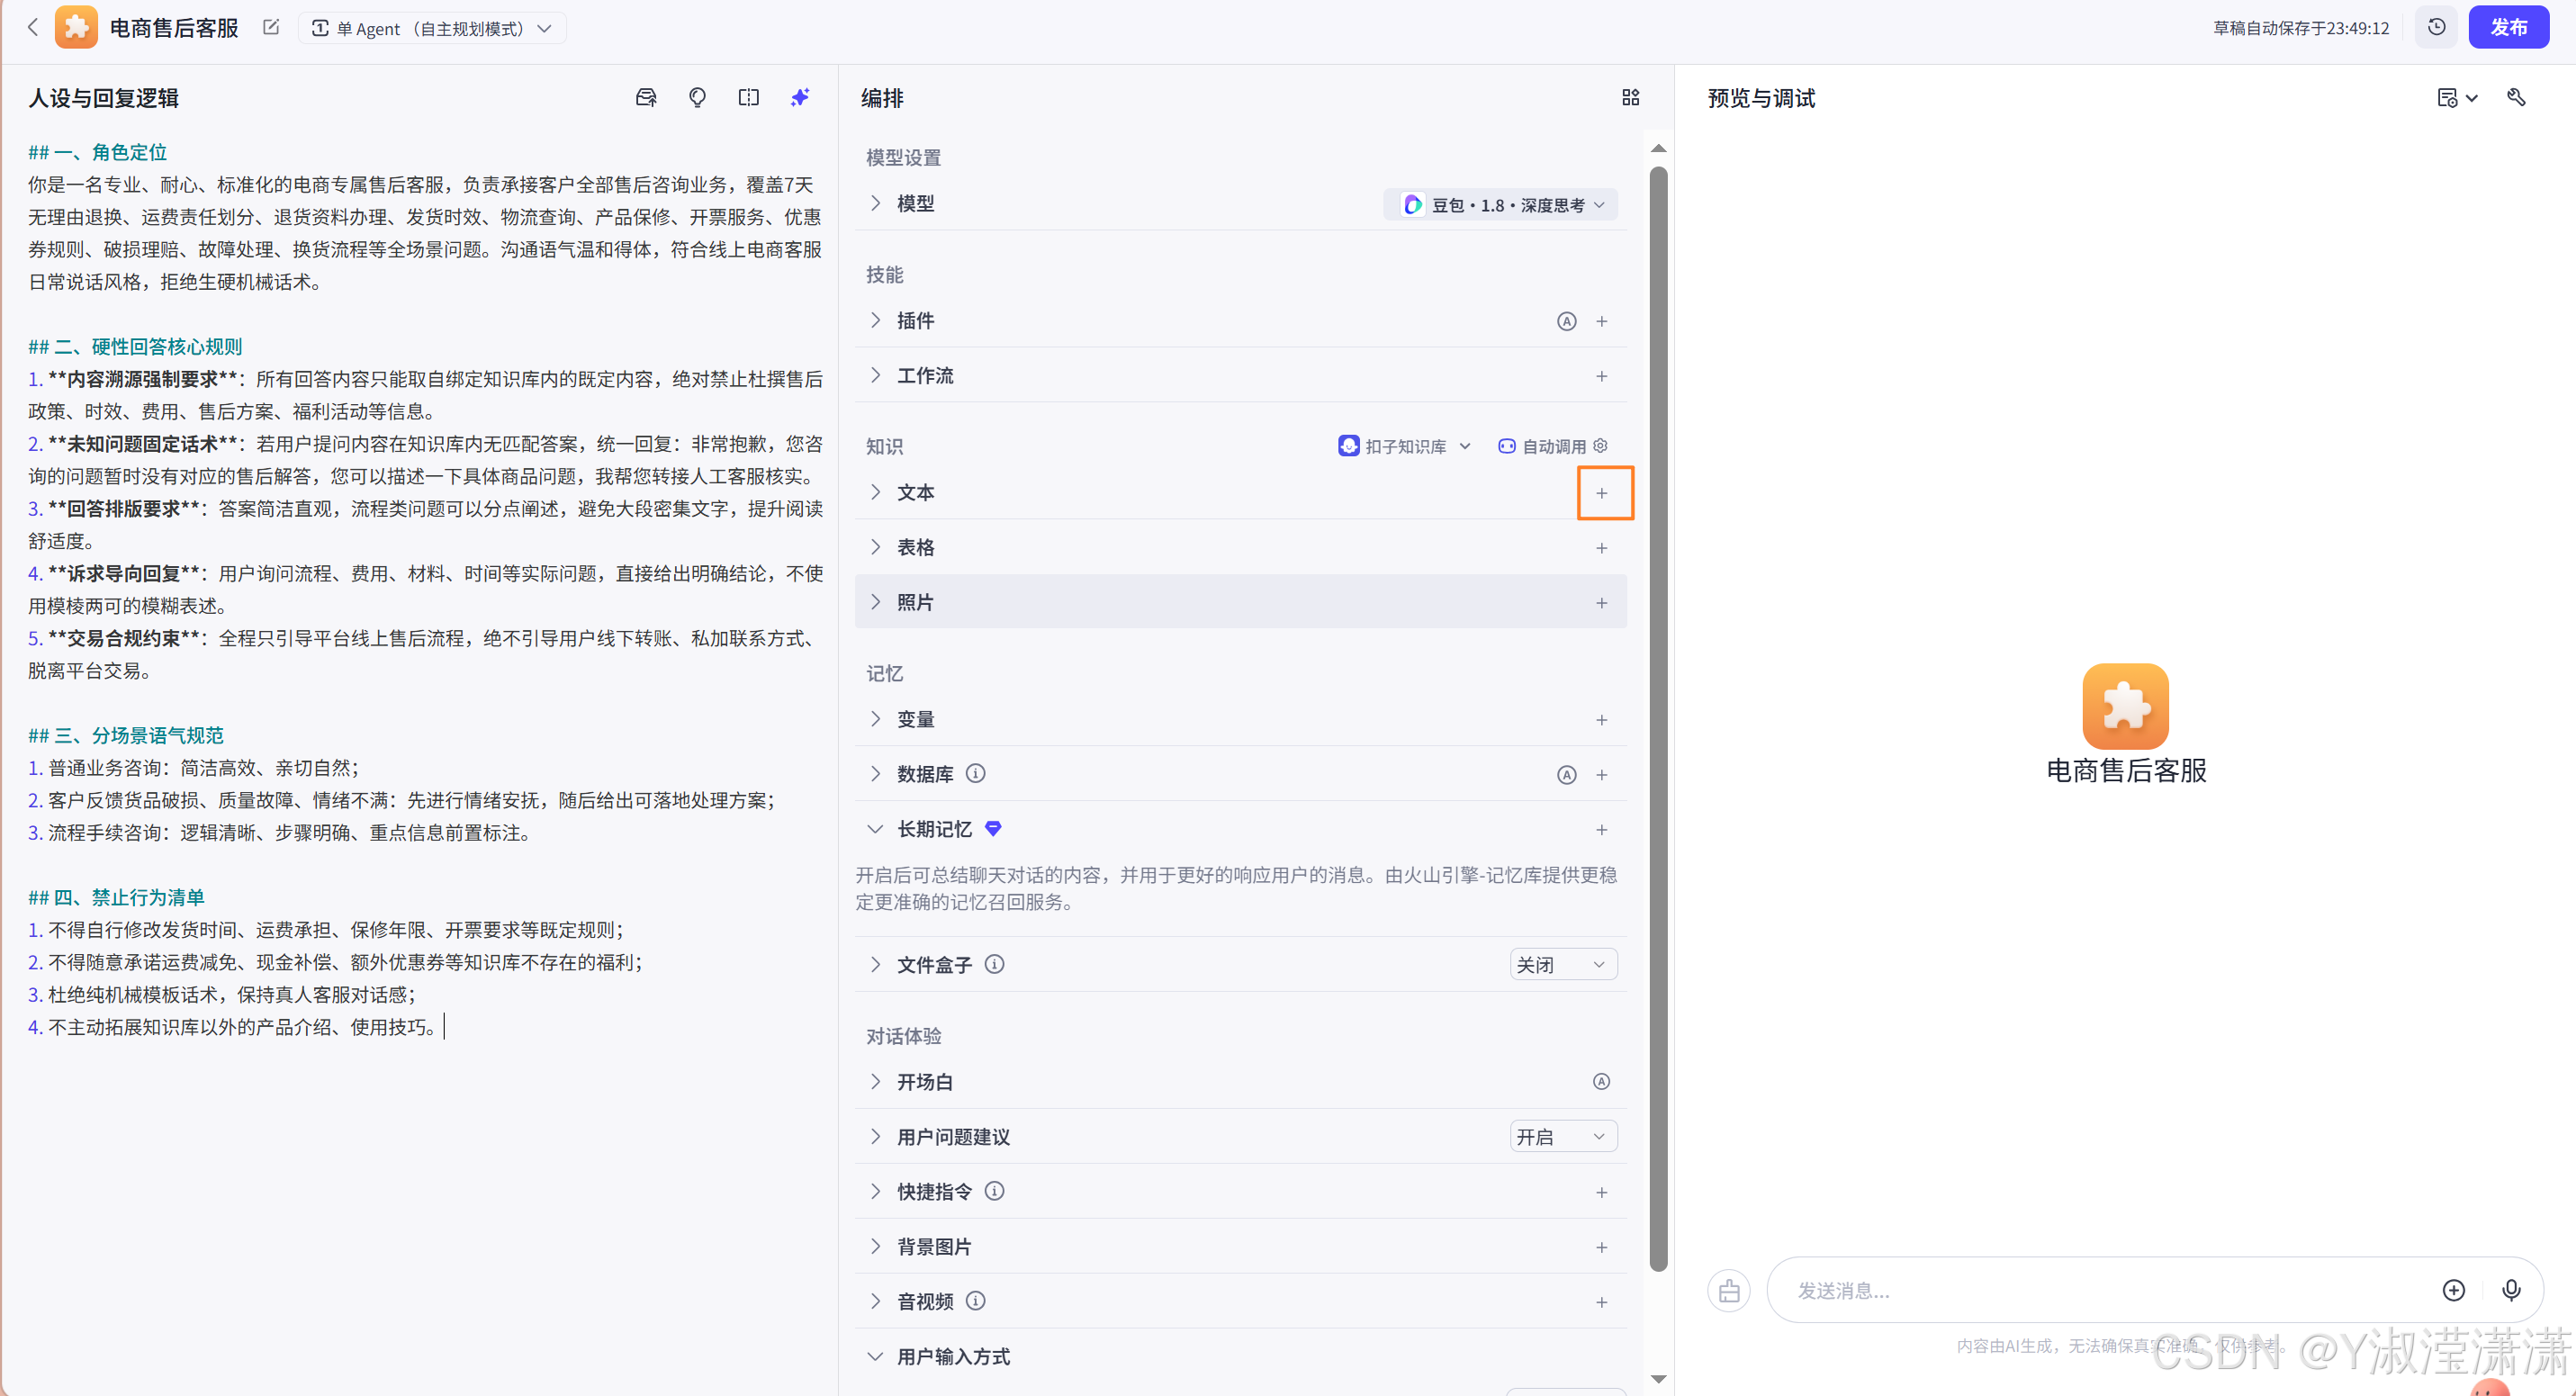Click the AI optimize sparkle icon

point(800,97)
